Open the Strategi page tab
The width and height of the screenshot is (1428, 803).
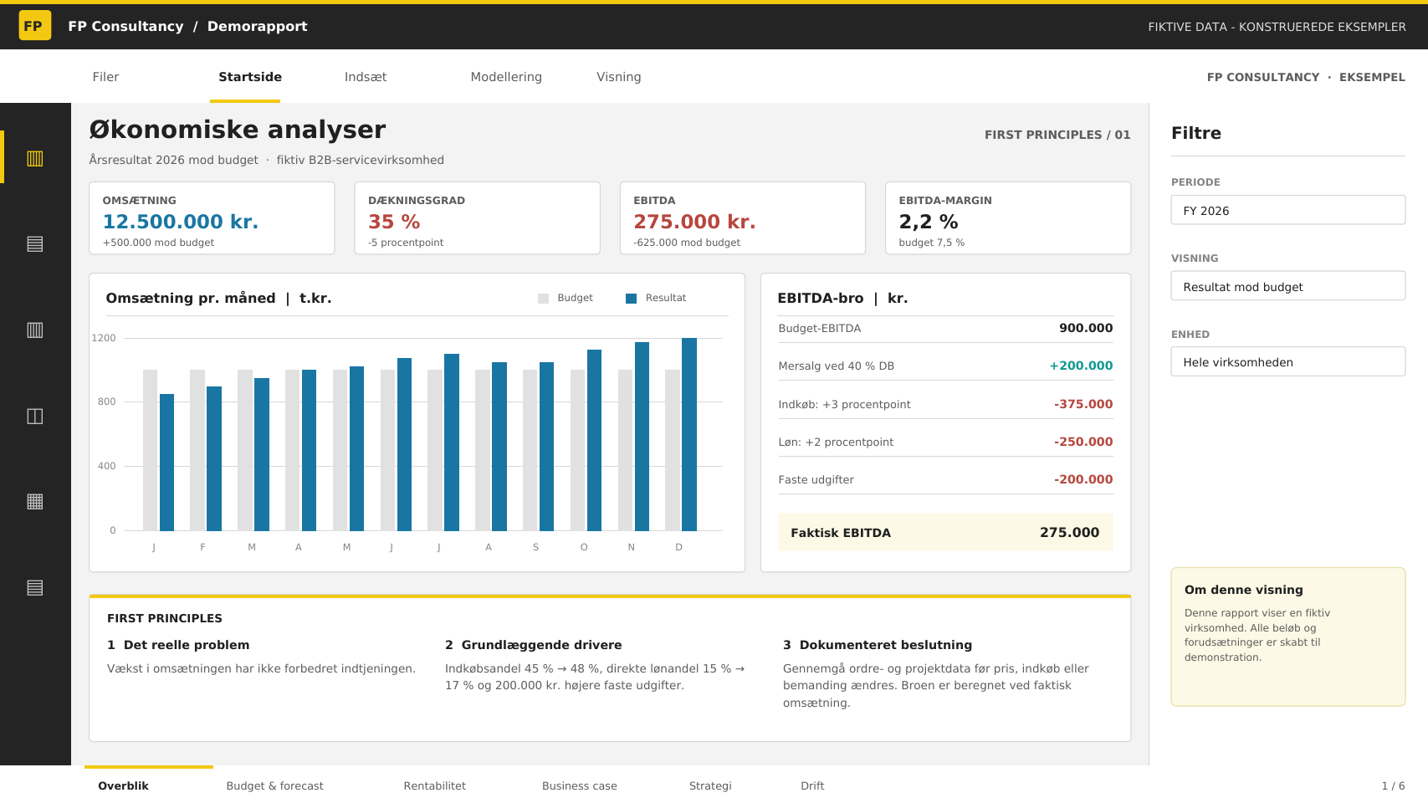click(710, 785)
